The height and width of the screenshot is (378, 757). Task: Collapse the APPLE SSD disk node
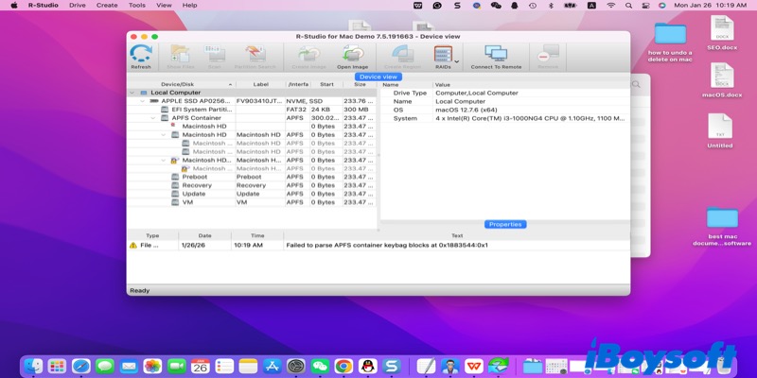coord(143,101)
